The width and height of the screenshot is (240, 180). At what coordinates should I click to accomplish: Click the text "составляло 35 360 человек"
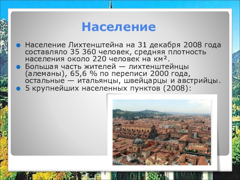[78, 52]
